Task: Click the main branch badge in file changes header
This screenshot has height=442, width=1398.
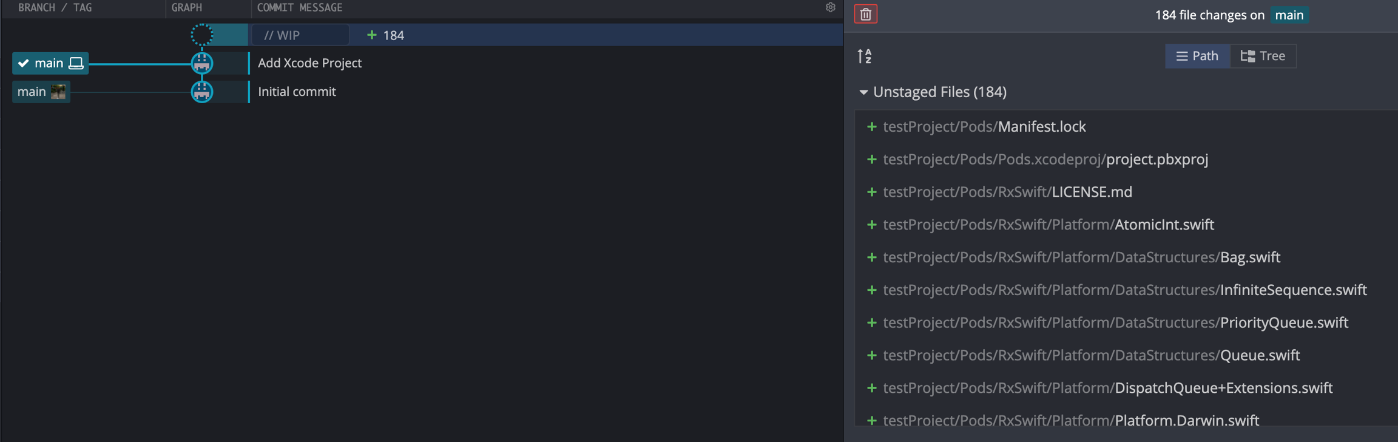Action: coord(1289,15)
